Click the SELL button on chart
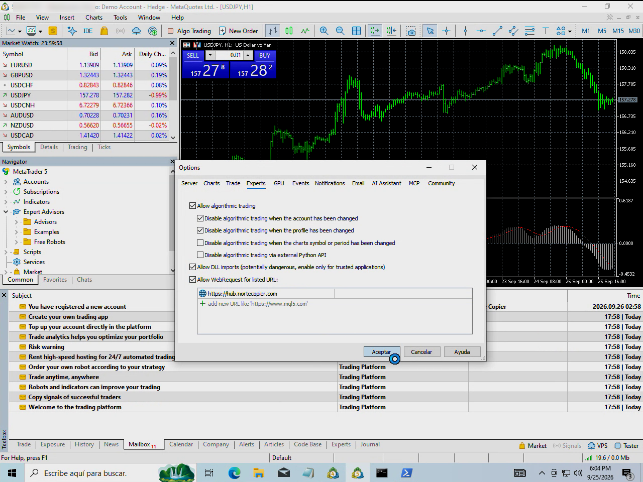This screenshot has width=643, height=482. click(x=193, y=55)
